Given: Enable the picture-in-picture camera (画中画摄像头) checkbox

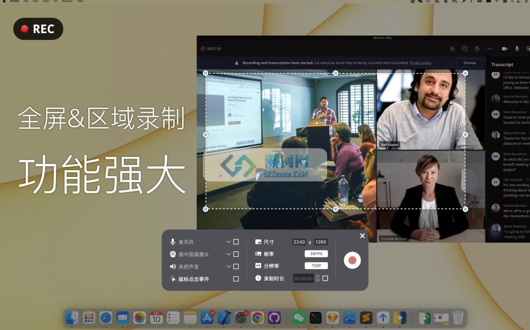Looking at the screenshot, I should tap(236, 254).
